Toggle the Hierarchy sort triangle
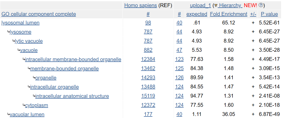Image resolution: width=288 pixels, height=118 pixels. click(216, 6)
